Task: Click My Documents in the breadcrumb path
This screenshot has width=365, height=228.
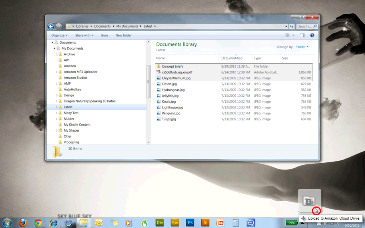Action: pos(127,26)
